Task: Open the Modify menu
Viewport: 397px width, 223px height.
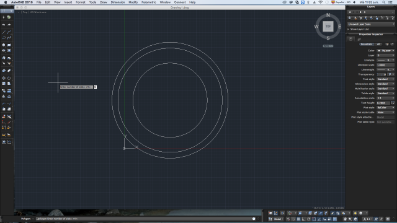Action: point(133,2)
